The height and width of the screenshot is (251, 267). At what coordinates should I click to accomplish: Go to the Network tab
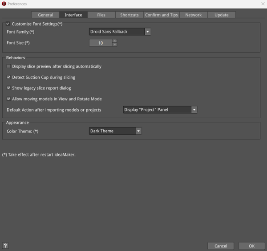(x=194, y=15)
